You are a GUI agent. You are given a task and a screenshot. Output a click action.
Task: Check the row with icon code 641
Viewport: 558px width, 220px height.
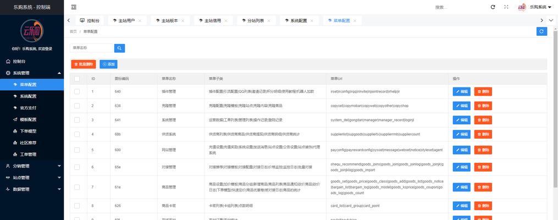77,120
